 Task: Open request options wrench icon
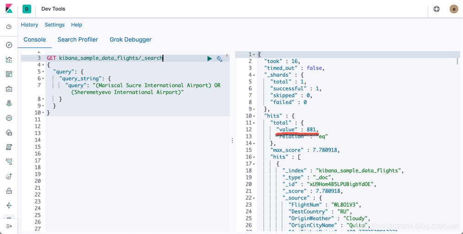coord(220,59)
